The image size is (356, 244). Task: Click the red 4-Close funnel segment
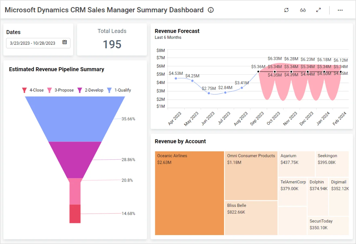75,214
